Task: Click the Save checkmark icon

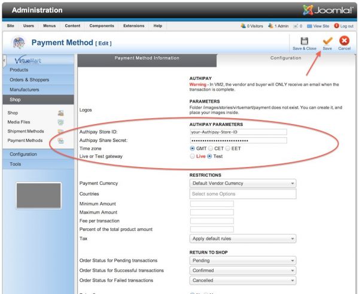Action: point(327,41)
